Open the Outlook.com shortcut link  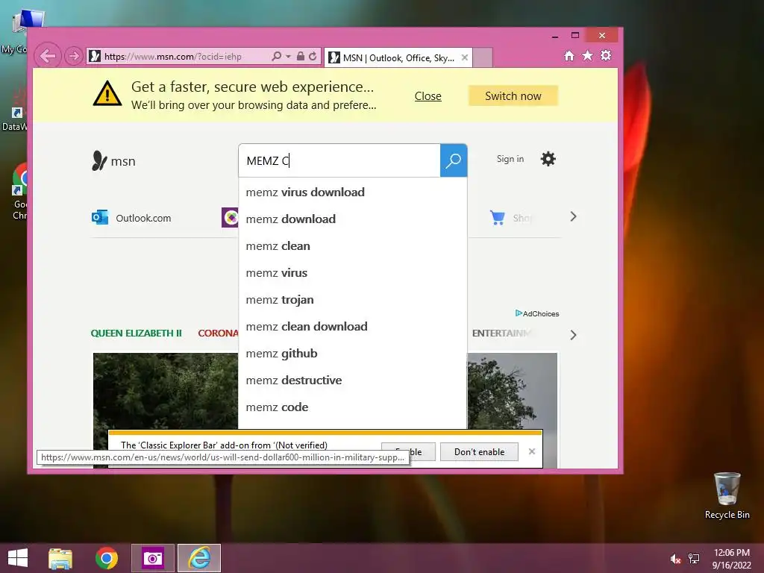(x=143, y=219)
